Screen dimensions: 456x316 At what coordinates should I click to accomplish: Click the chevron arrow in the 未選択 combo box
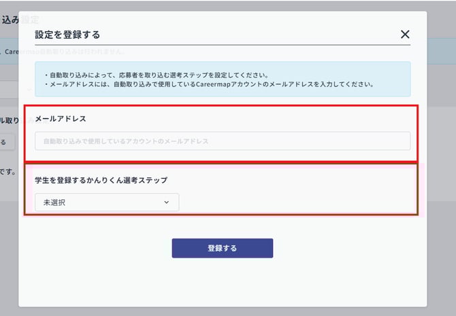tap(167, 202)
